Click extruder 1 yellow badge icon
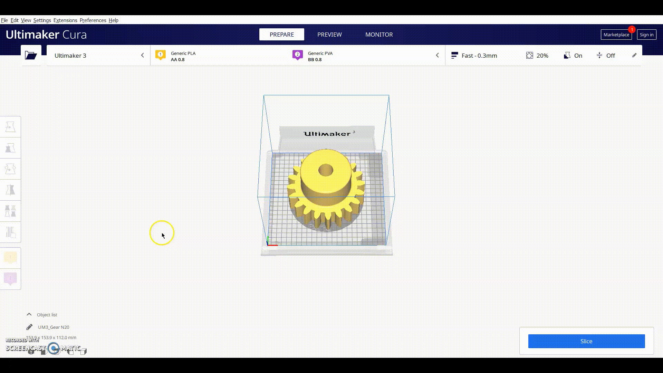Viewport: 663px width, 373px height. click(160, 55)
